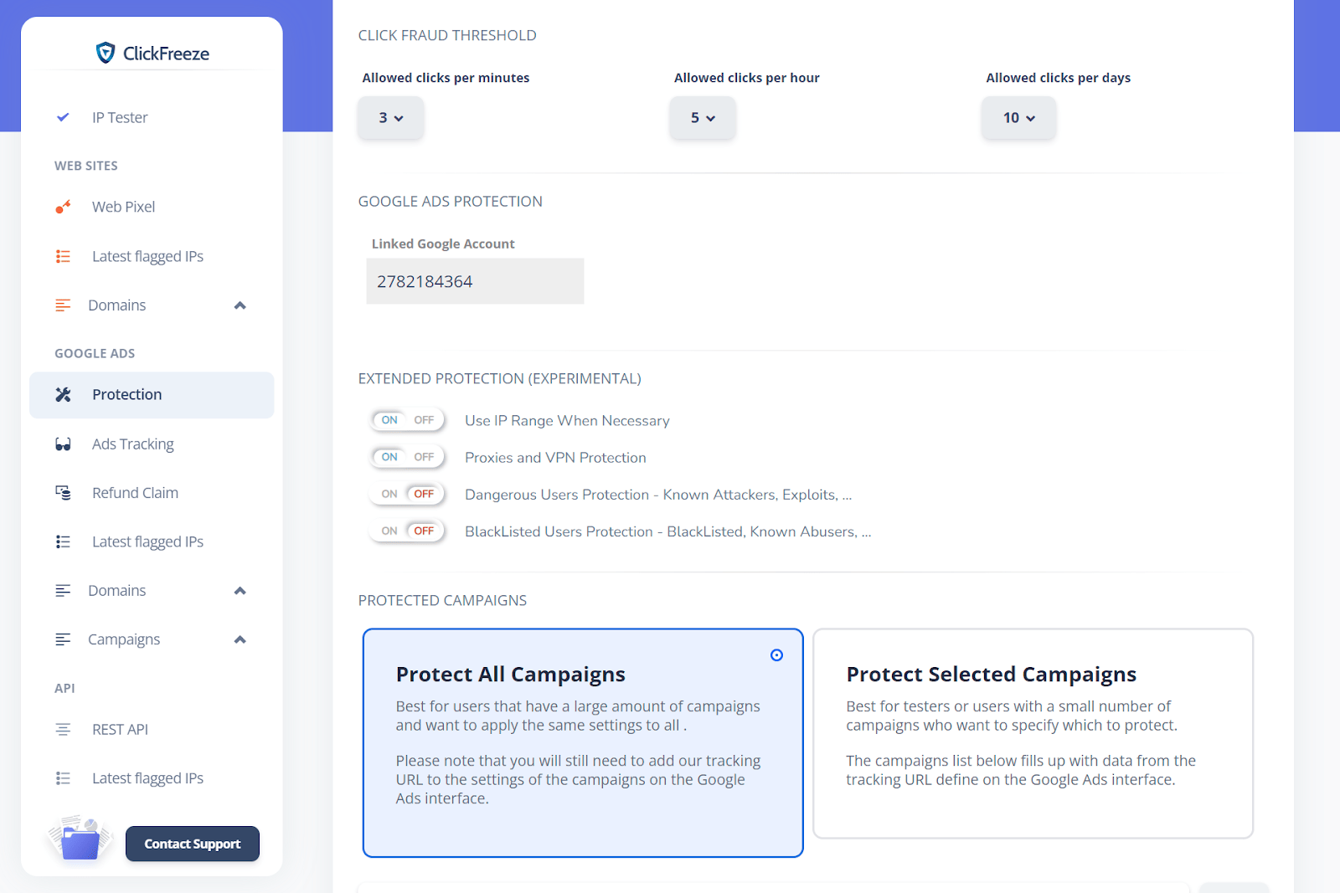Viewport: 1340px width, 893px height.
Task: Click the Contact Support button
Action: [193, 844]
